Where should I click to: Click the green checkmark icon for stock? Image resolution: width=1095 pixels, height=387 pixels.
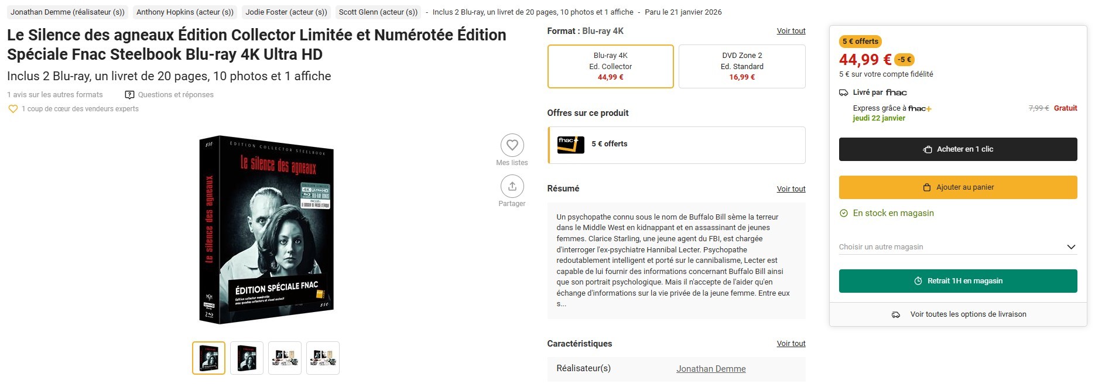(x=843, y=214)
